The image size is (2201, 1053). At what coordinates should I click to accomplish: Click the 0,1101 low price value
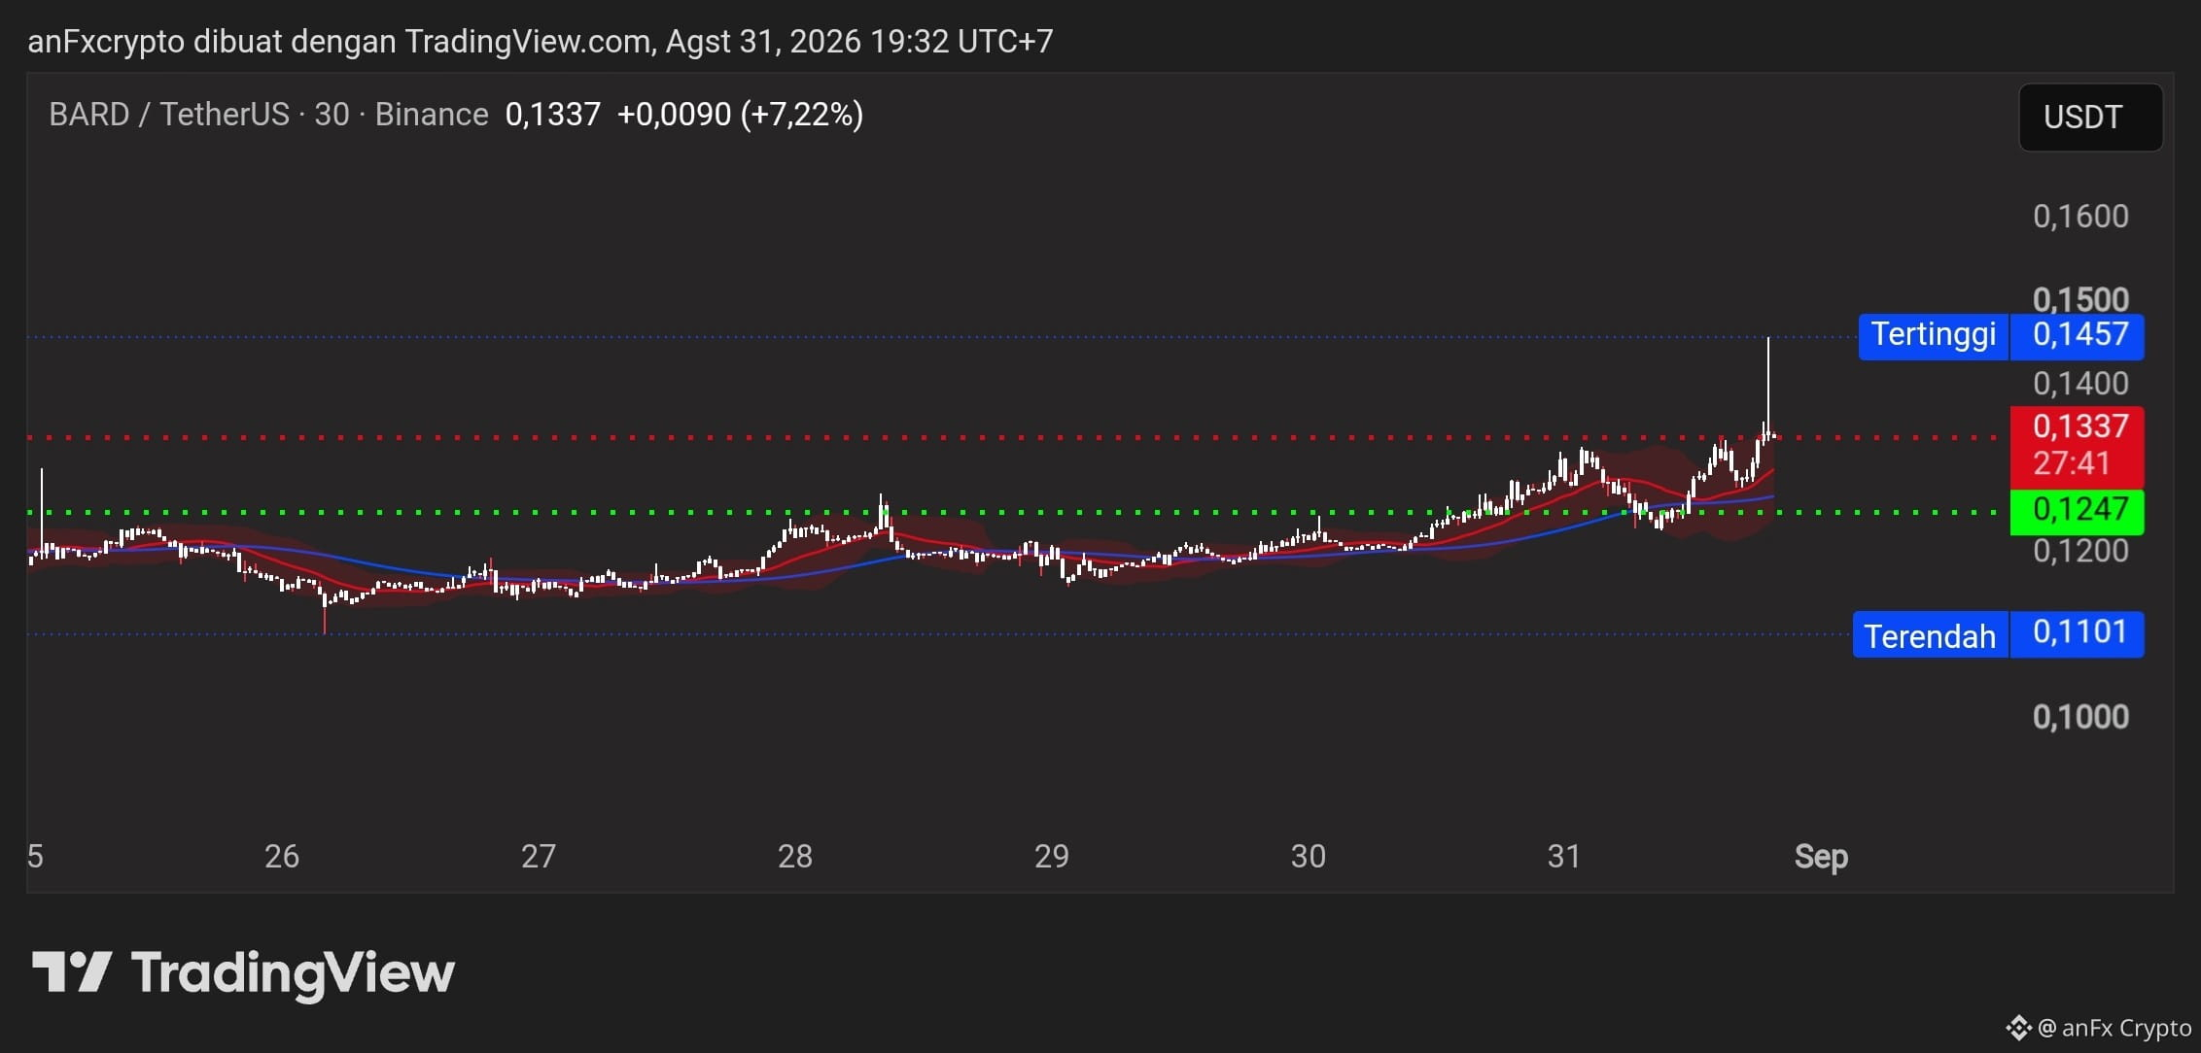coord(2078,633)
